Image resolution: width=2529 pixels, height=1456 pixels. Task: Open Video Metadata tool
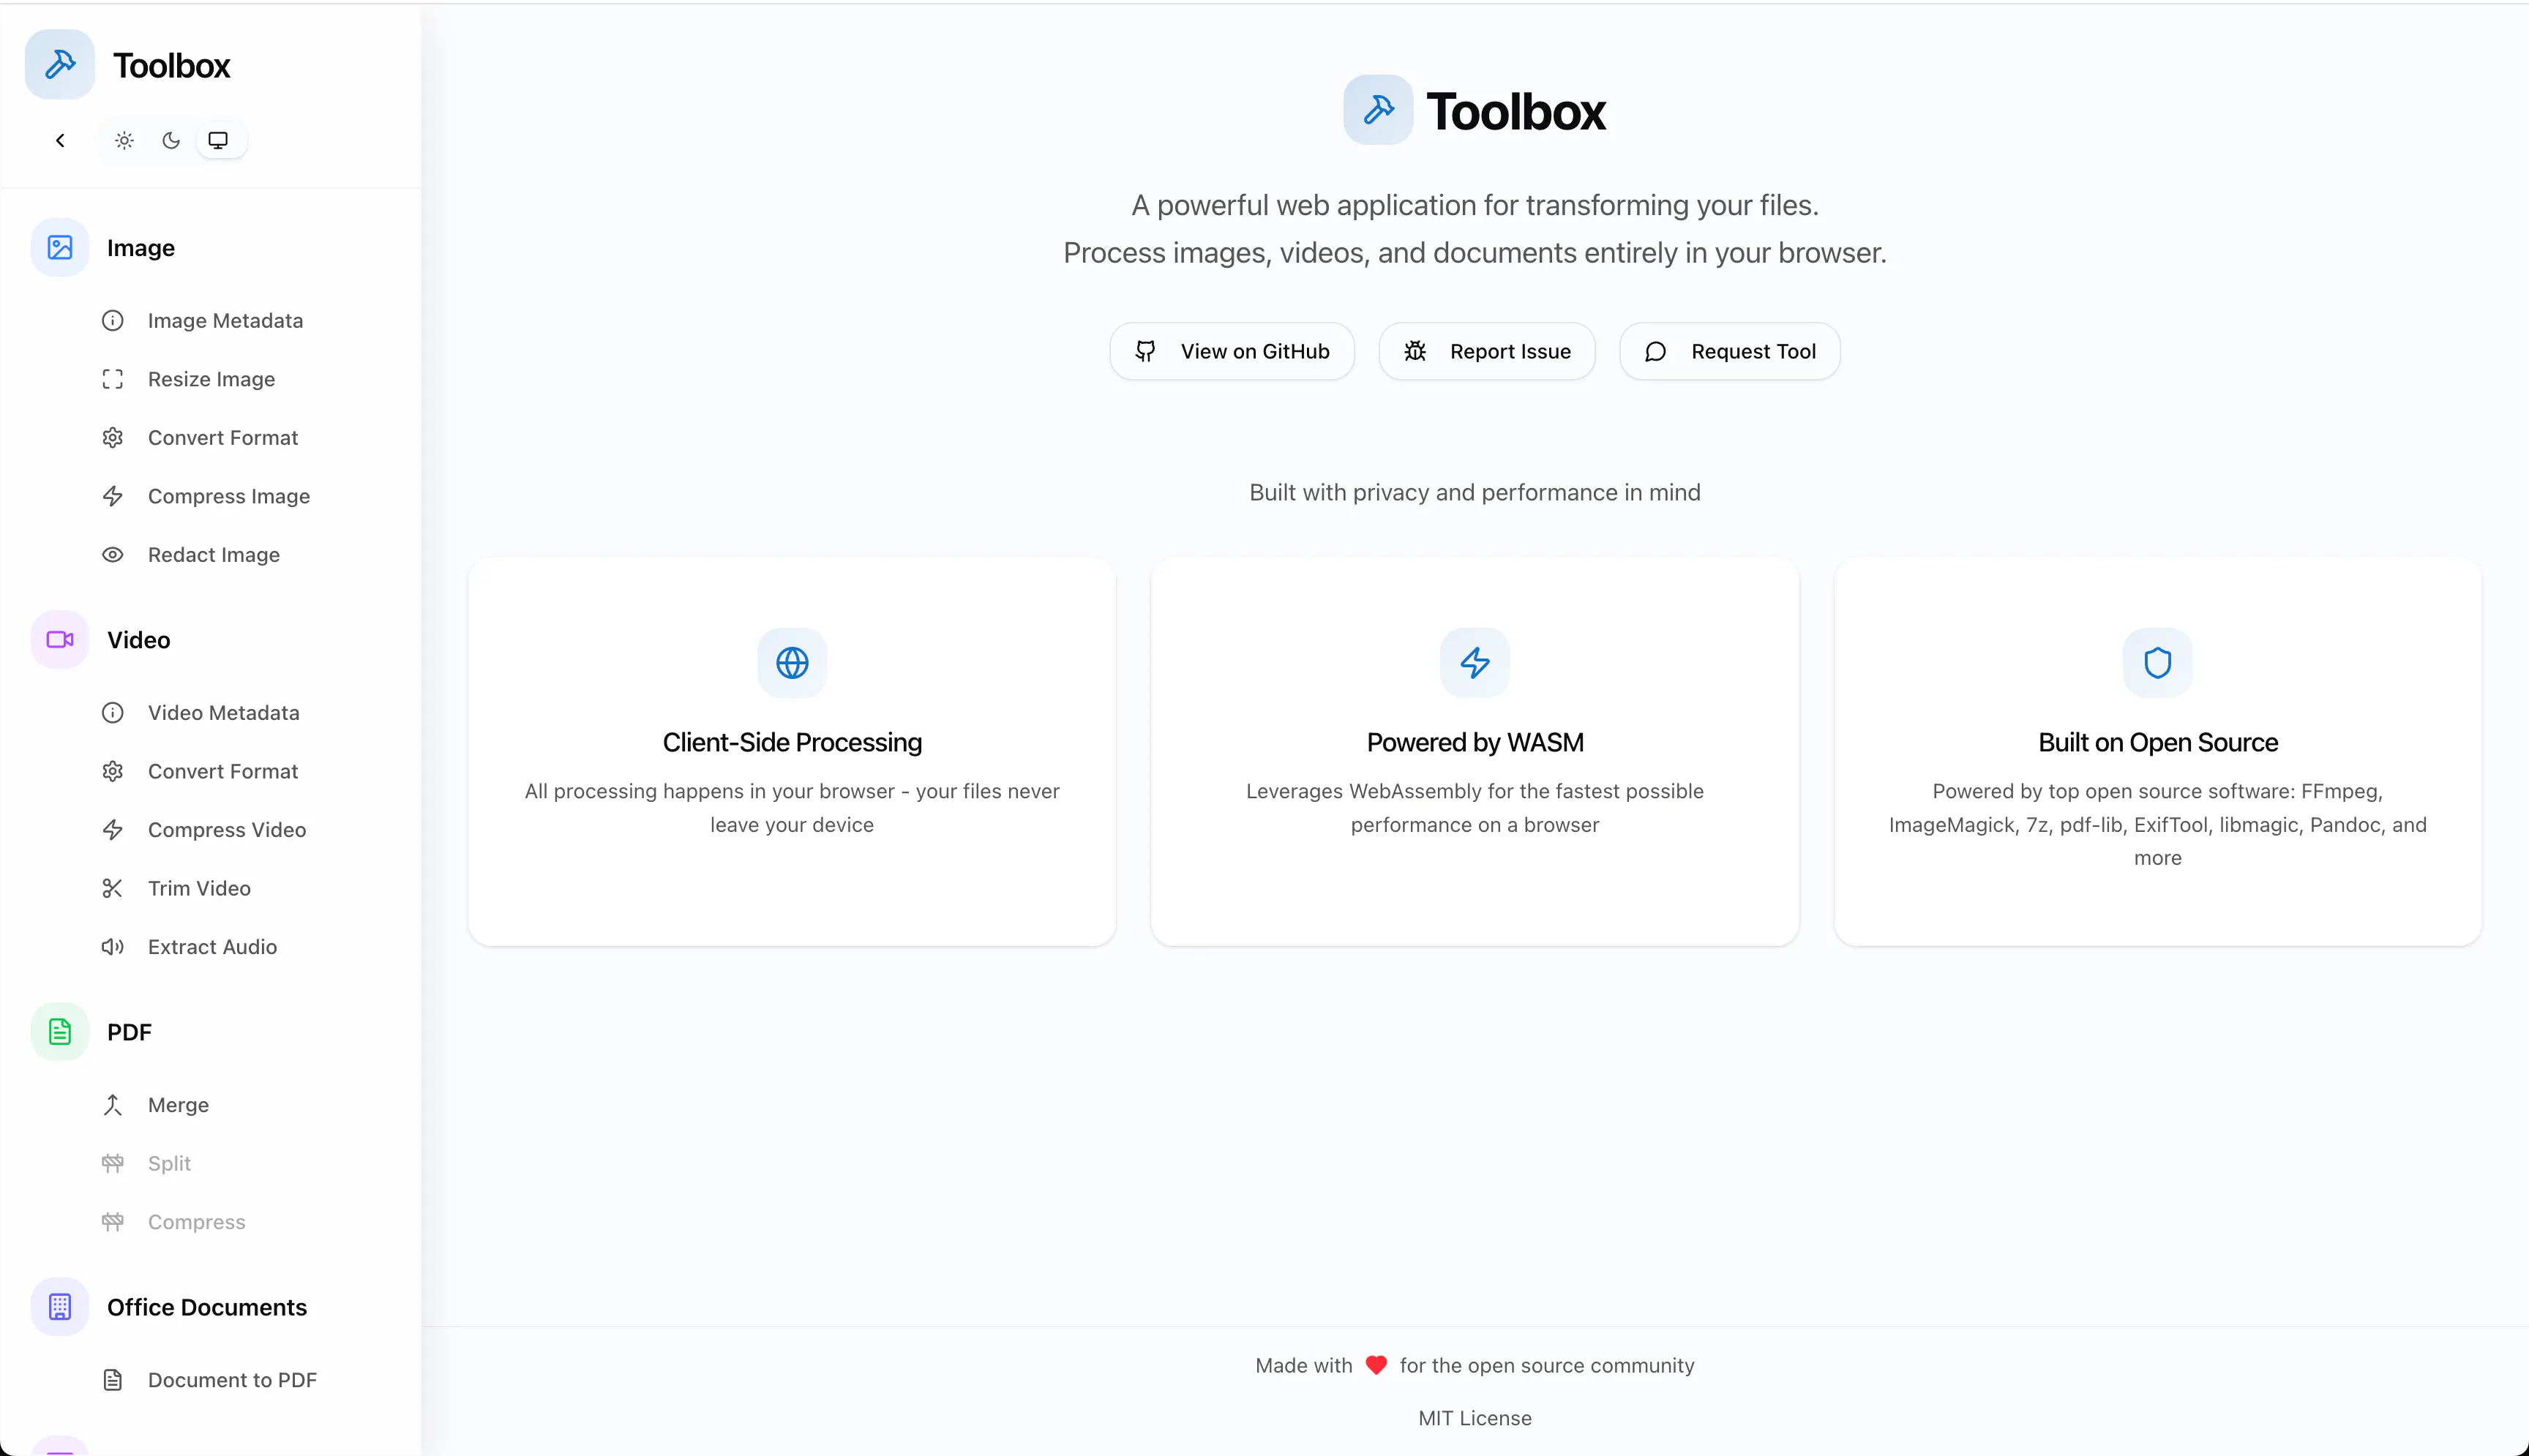[x=224, y=713]
